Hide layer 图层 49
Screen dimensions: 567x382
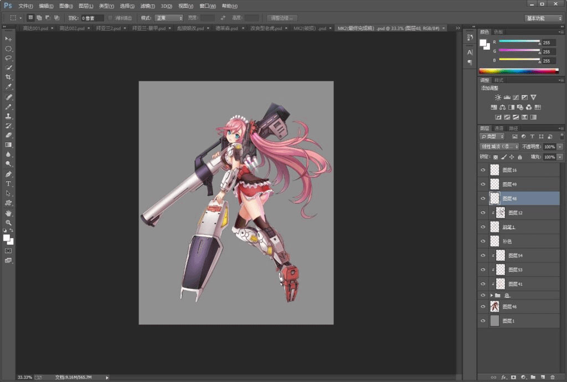[x=483, y=184]
